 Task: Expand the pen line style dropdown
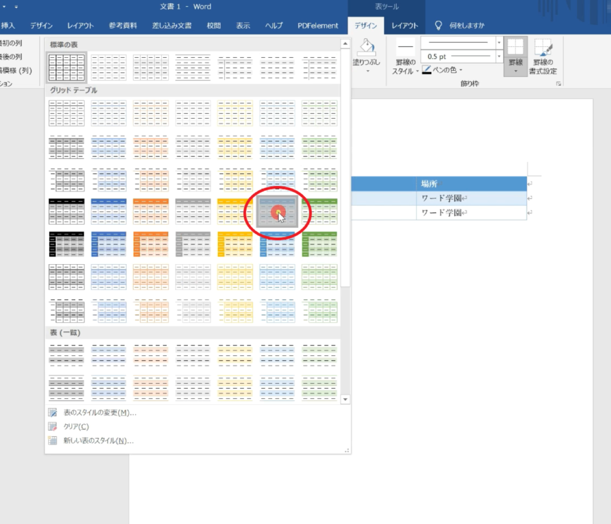(x=499, y=43)
